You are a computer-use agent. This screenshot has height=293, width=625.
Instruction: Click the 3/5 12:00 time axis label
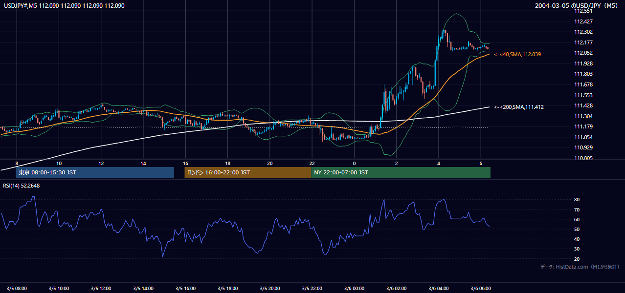[101, 288]
